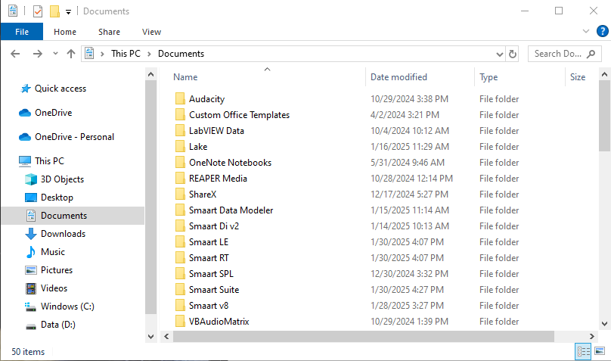Viewport: 611px width, 361px height.
Task: Refresh the Documents folder
Action: click(x=513, y=54)
